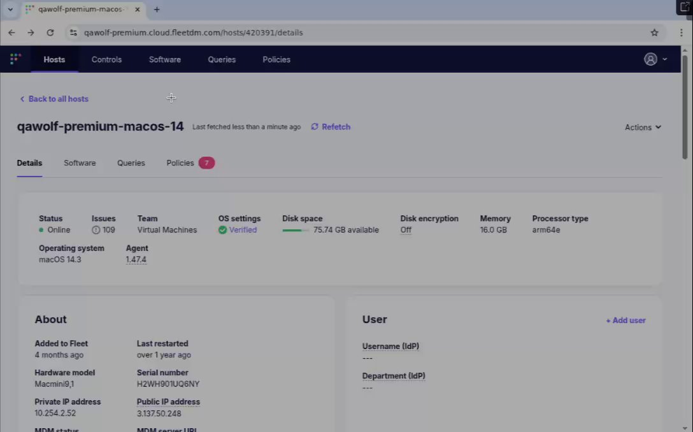Viewport: 693px width, 432px height.
Task: Click the Public IP address label
Action: click(x=168, y=402)
